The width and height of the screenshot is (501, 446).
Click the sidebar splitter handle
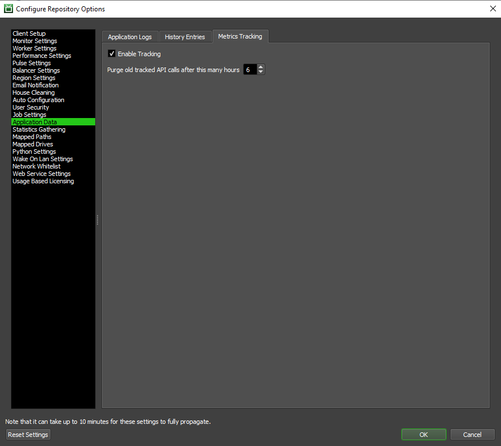(x=97, y=220)
